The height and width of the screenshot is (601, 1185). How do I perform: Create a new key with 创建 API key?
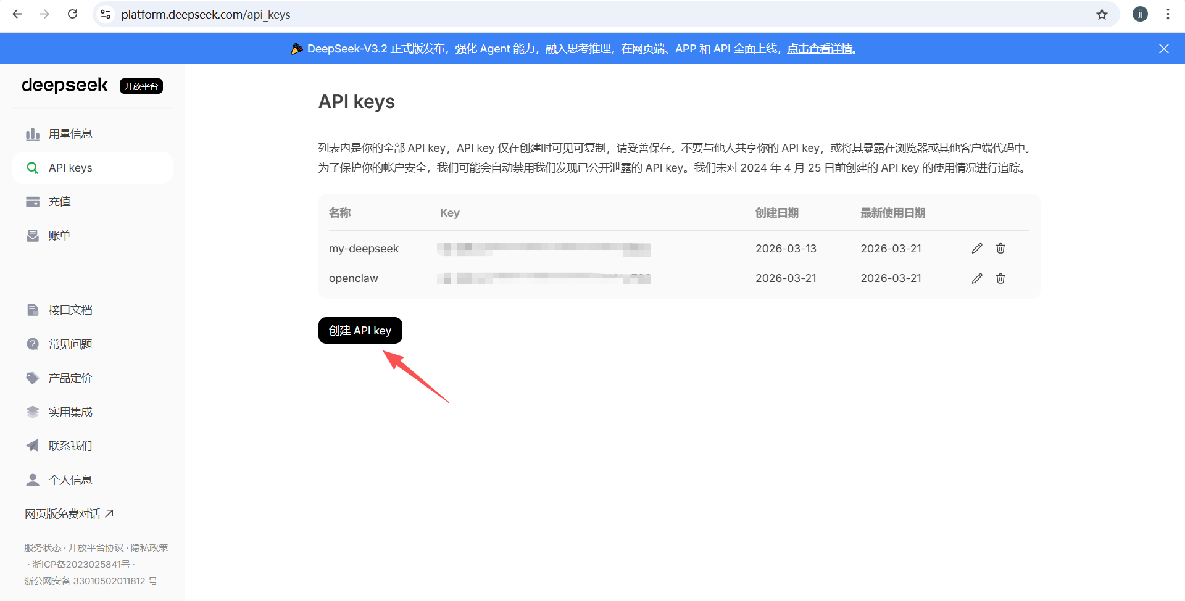click(x=360, y=330)
